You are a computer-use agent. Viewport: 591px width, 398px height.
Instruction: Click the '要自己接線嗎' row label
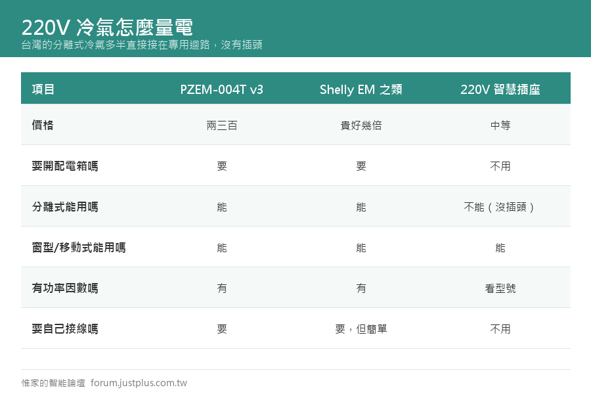65,328
